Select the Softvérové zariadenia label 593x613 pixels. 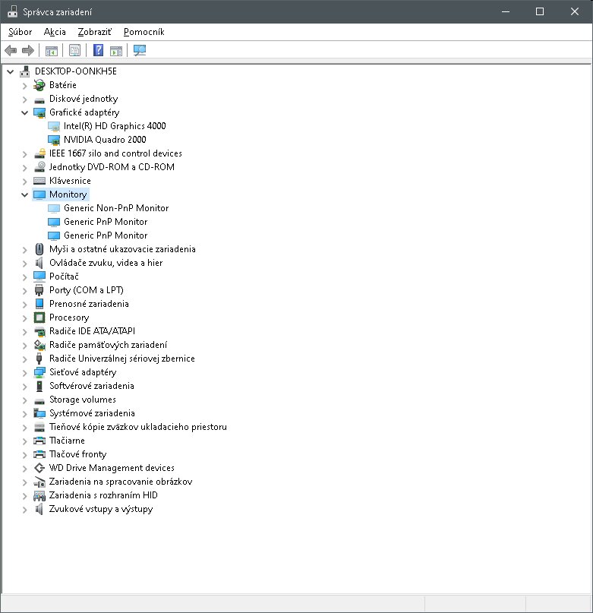coord(91,386)
